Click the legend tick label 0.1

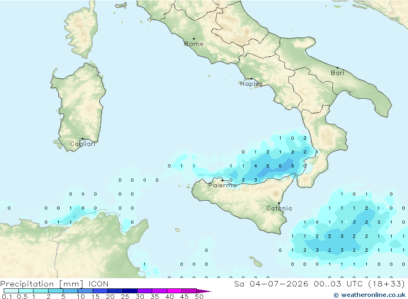7,297
